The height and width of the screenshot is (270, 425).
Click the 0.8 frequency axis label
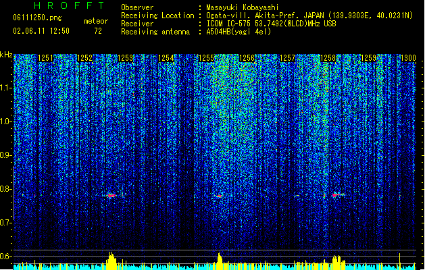coord(6,189)
